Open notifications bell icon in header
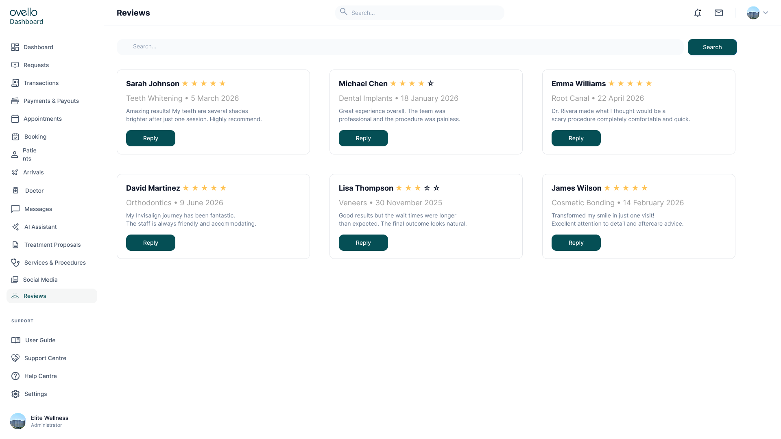This screenshot has height=439, width=781. (698, 13)
